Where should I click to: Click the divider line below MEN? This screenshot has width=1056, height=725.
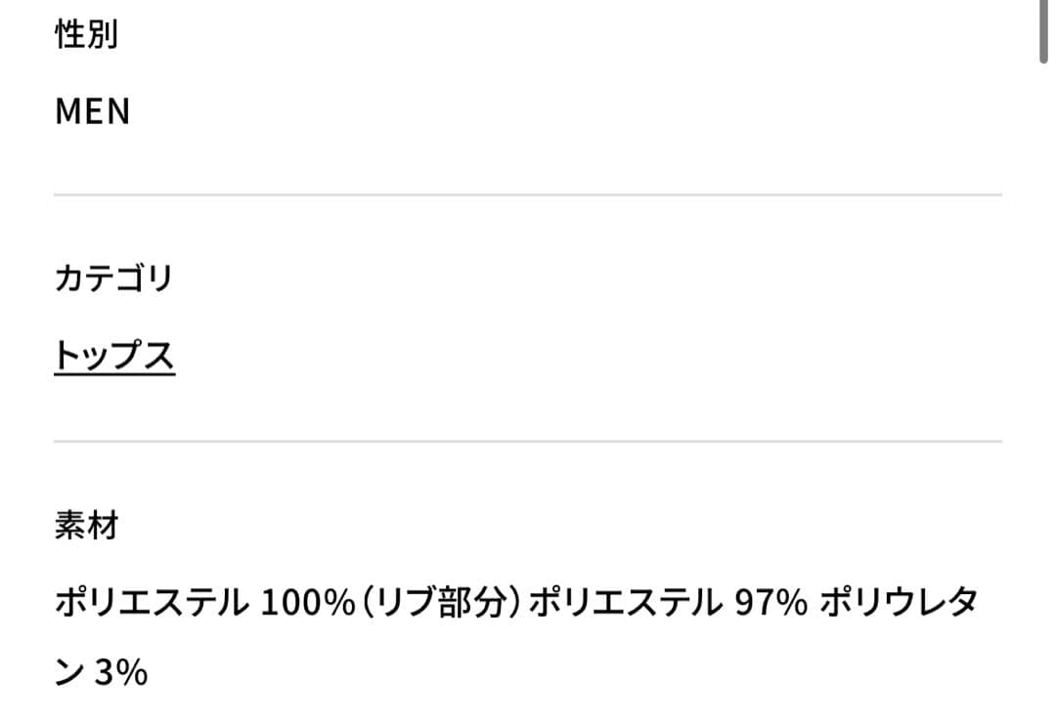[528, 195]
